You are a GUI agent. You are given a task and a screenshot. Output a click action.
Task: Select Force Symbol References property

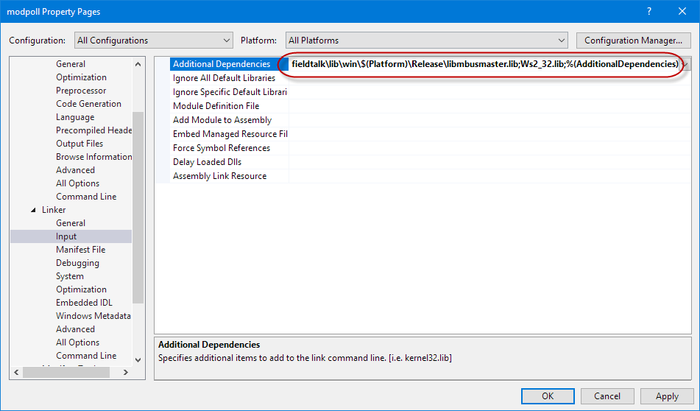coord(222,148)
